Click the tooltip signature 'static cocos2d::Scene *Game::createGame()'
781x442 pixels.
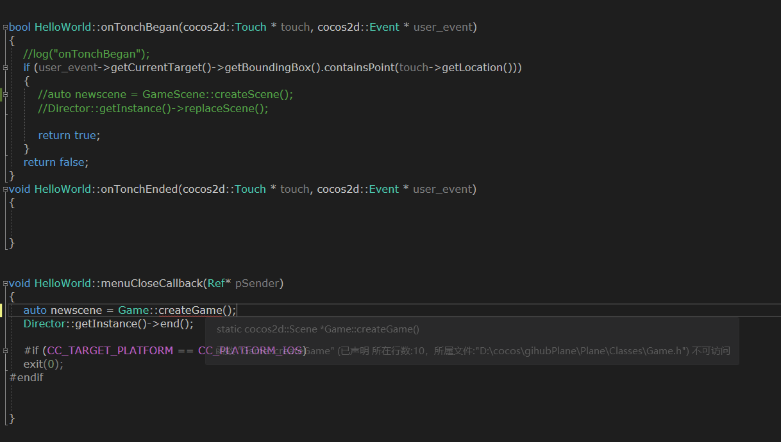point(318,329)
